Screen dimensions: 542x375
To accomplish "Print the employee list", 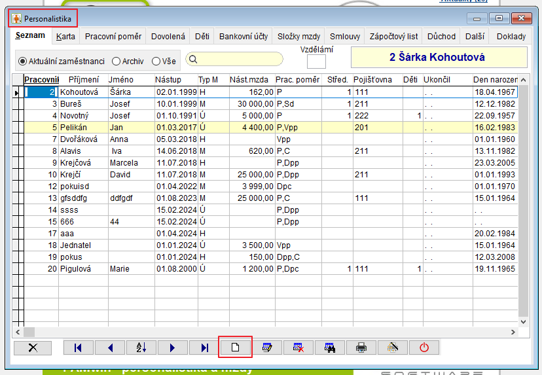I will tap(361, 348).
